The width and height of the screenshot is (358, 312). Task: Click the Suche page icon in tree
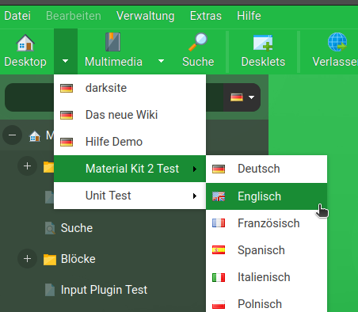click(50, 228)
